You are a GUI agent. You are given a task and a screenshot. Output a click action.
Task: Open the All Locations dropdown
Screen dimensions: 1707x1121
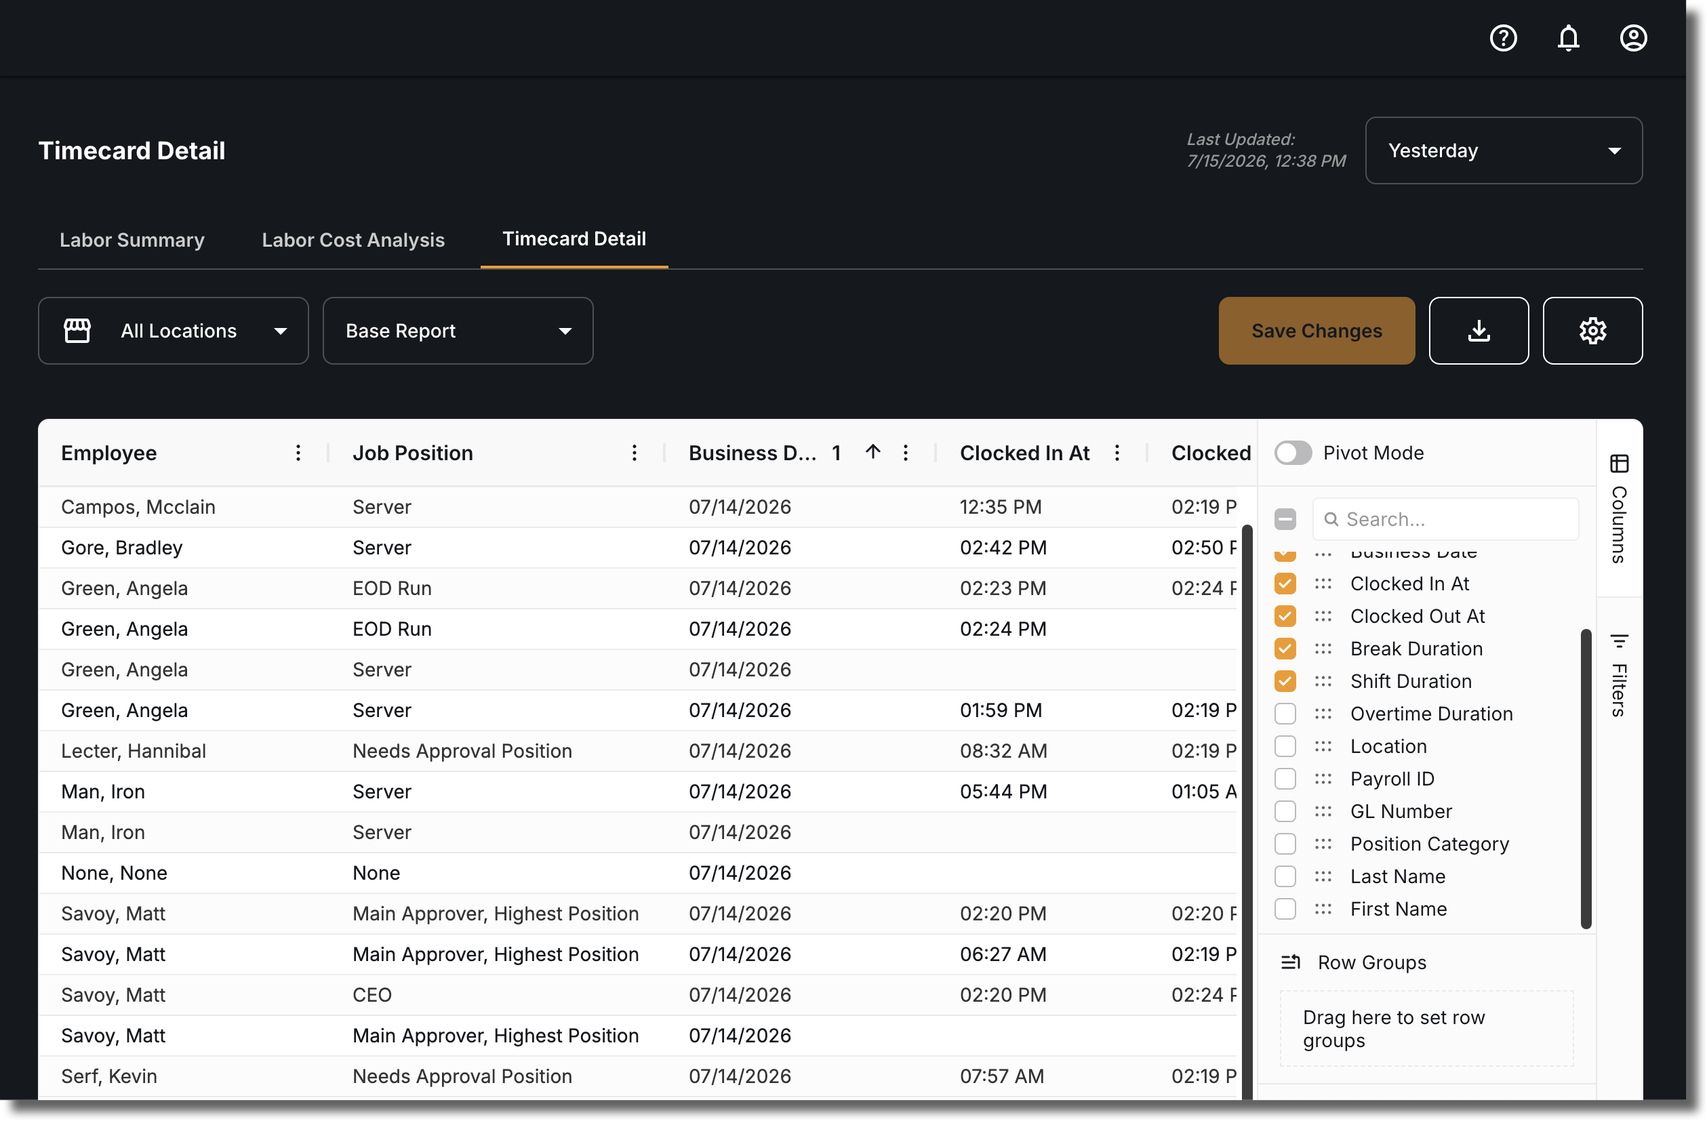click(174, 331)
